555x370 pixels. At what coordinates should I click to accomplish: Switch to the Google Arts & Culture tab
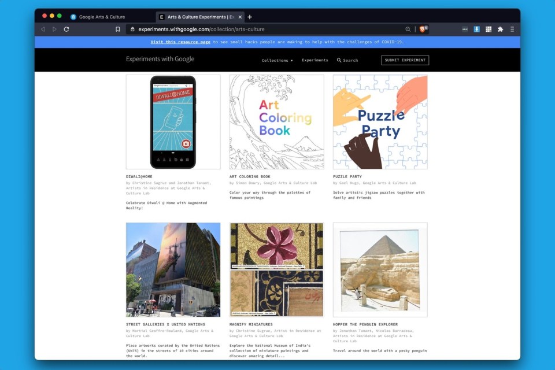point(101,17)
